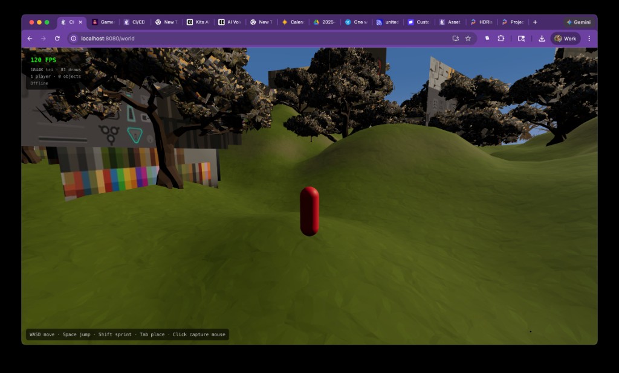Click the Gemini icon in the tab strip
Image resolution: width=619 pixels, height=373 pixels.
[578, 22]
